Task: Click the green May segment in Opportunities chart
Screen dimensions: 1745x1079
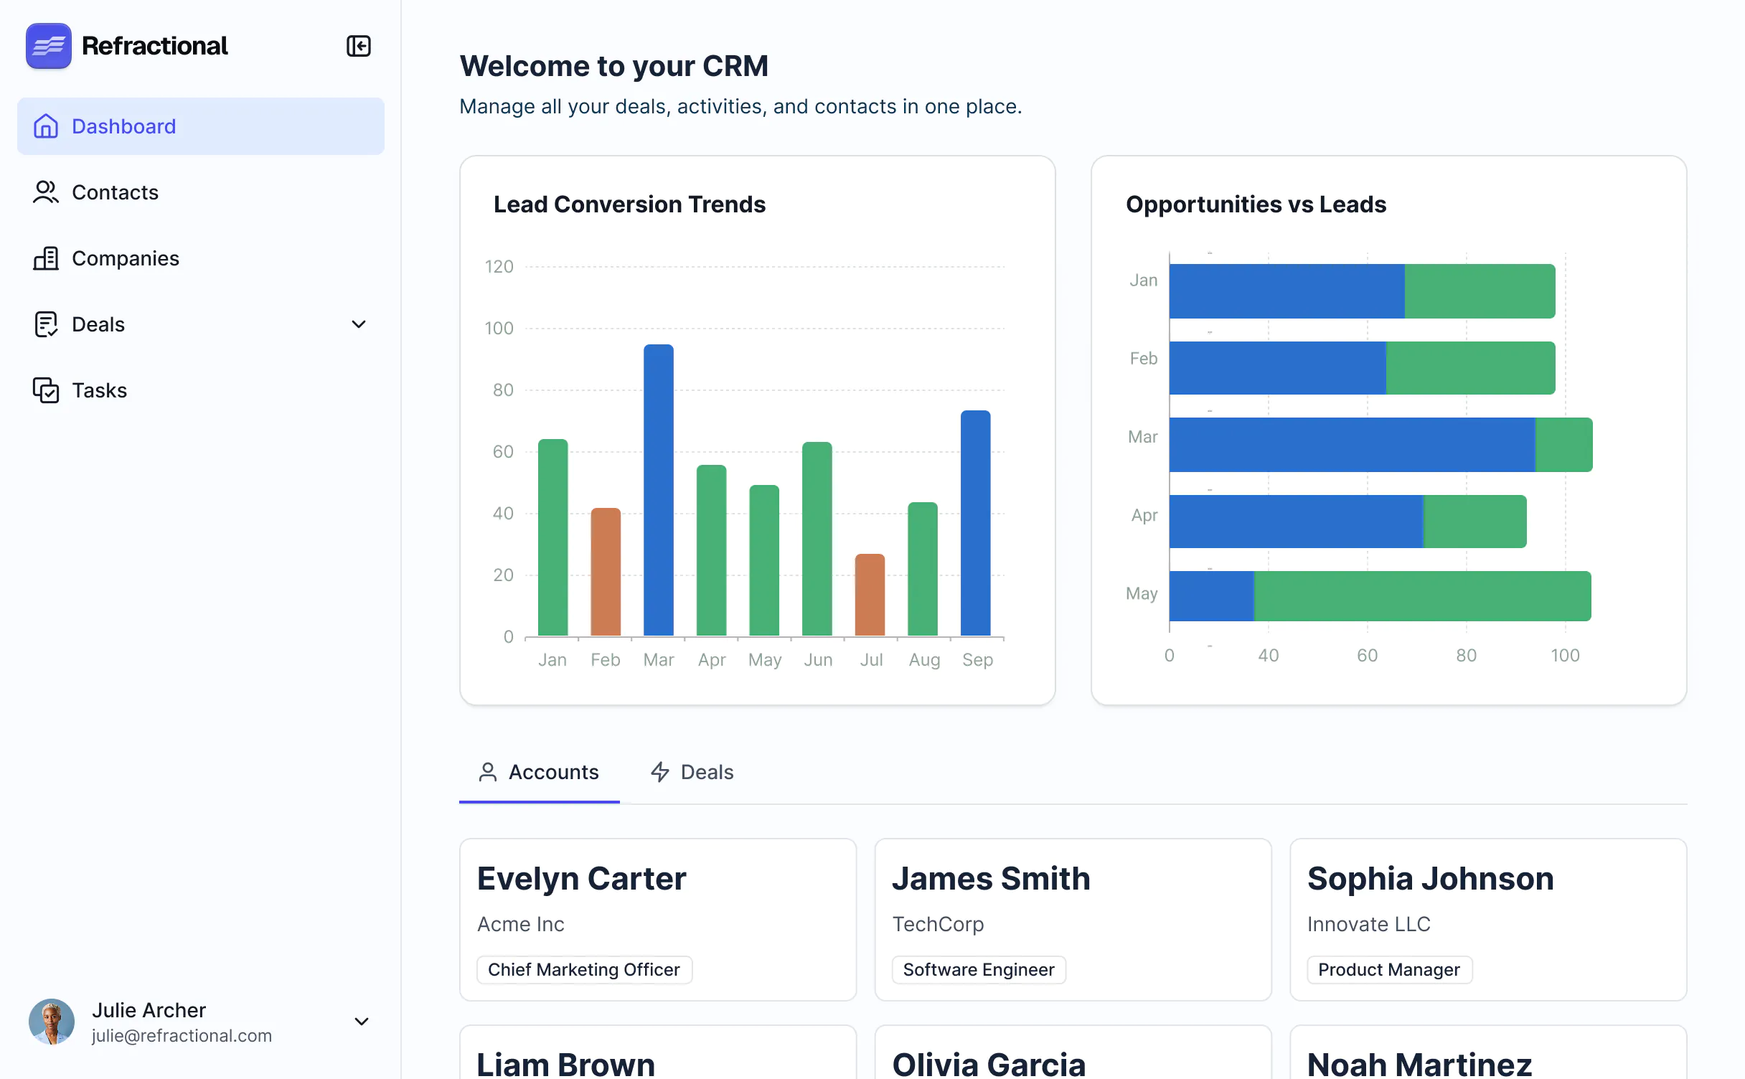Action: (1422, 595)
